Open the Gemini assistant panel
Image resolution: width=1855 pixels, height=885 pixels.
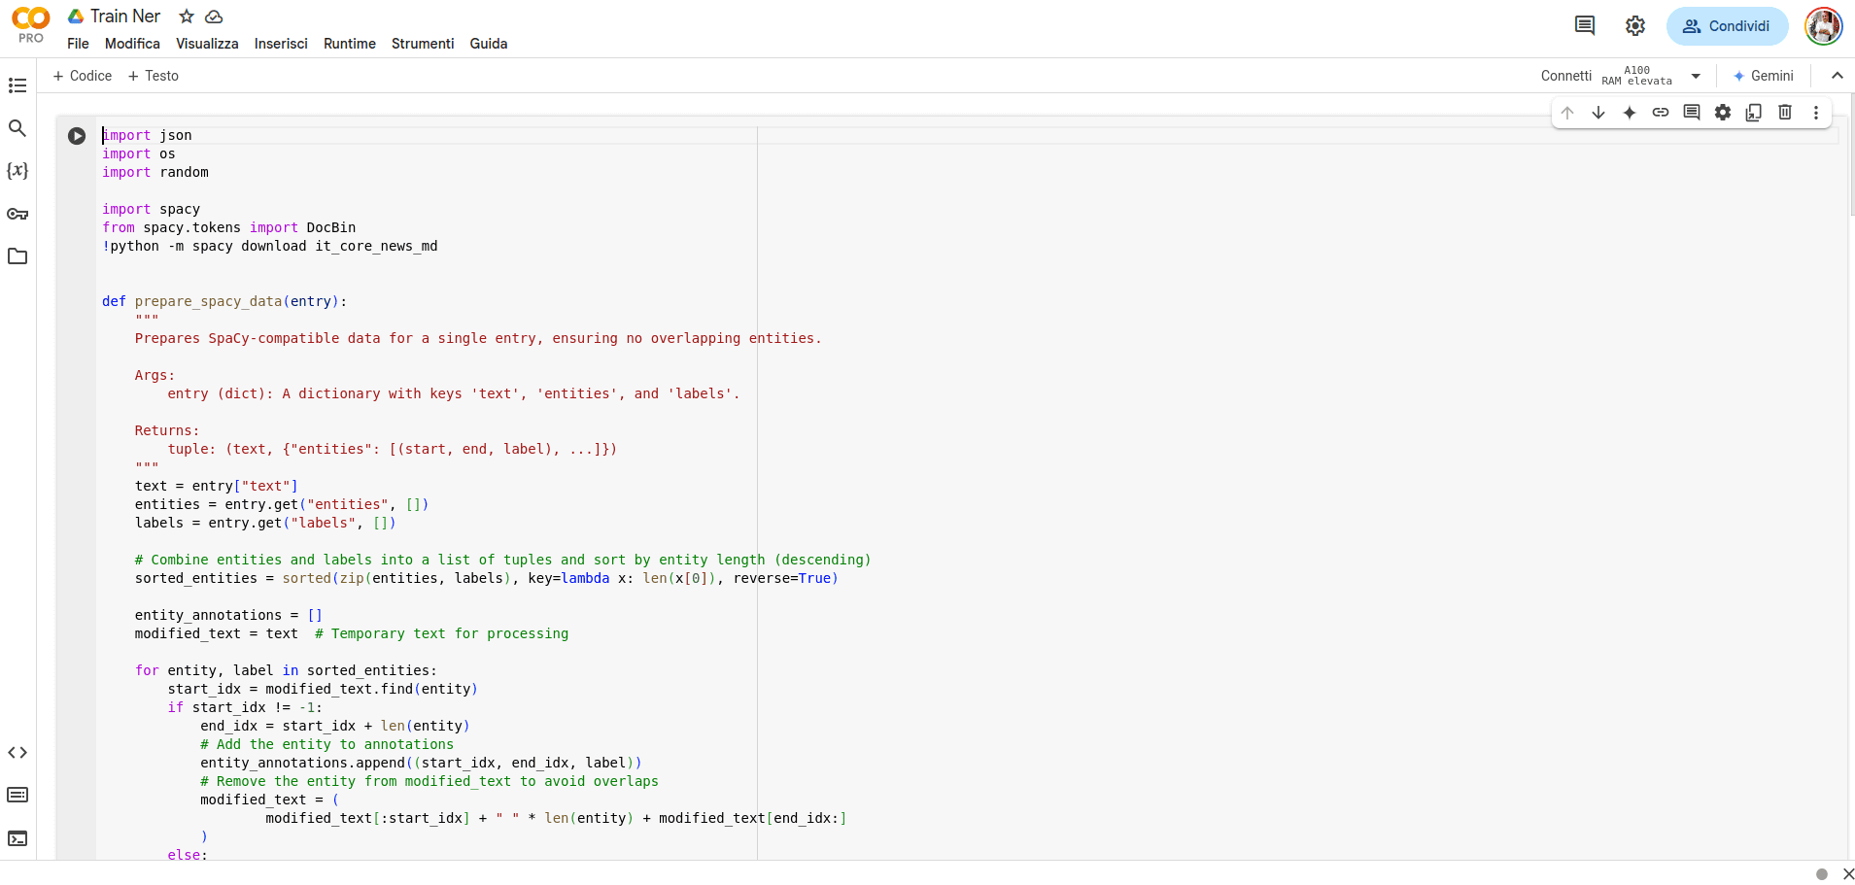pyautogui.click(x=1764, y=76)
